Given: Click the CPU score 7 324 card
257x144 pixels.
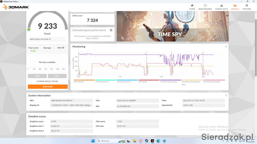Looking at the screenshot, I should coord(93,19).
